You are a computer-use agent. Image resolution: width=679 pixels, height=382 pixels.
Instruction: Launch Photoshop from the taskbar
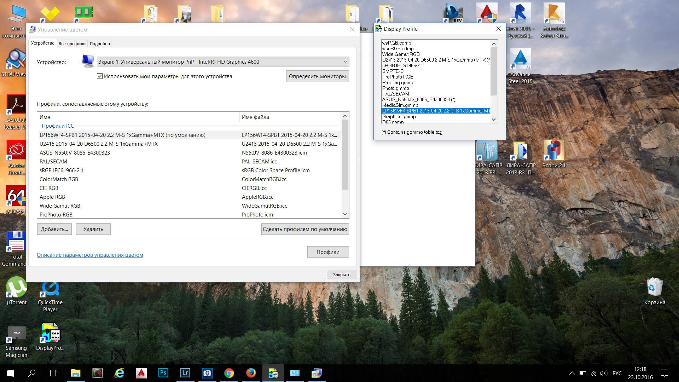163,373
